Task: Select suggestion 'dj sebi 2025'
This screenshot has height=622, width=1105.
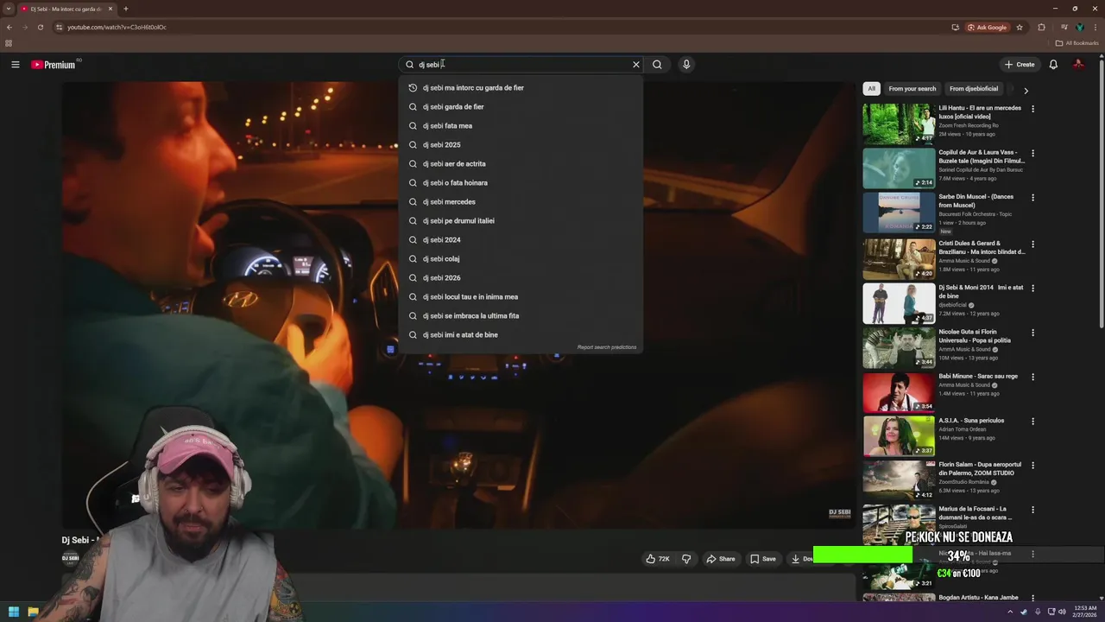Action: [521, 144]
